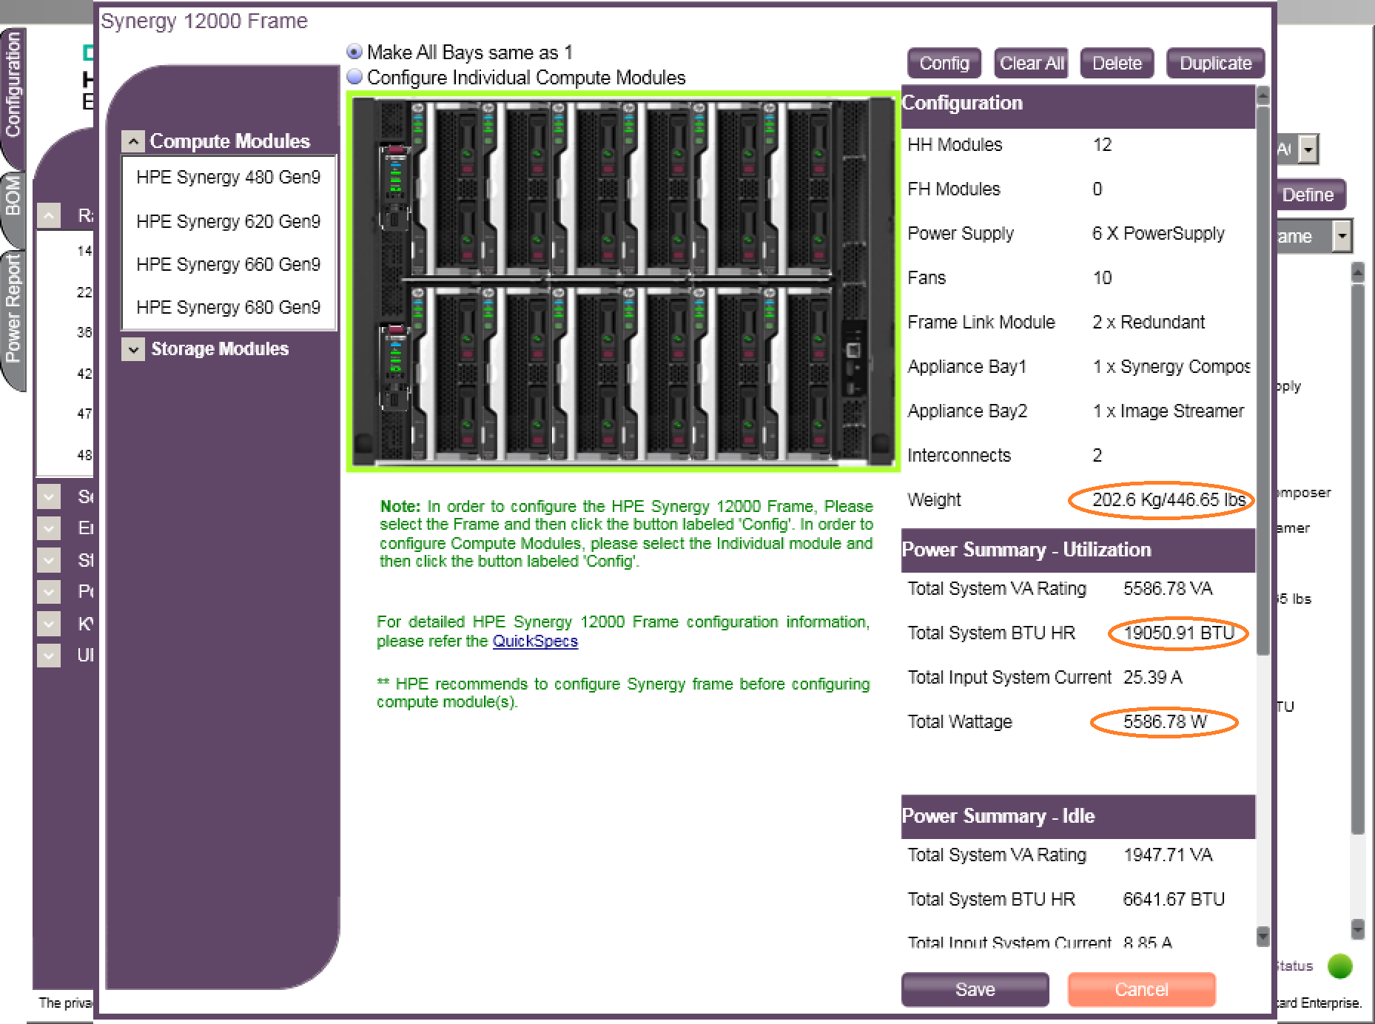Click the background window scroll-down arrow

coord(1357,928)
